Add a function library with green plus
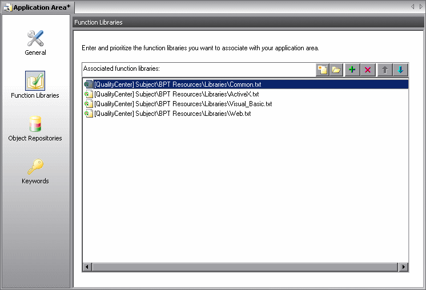The image size is (426, 290). coord(352,70)
